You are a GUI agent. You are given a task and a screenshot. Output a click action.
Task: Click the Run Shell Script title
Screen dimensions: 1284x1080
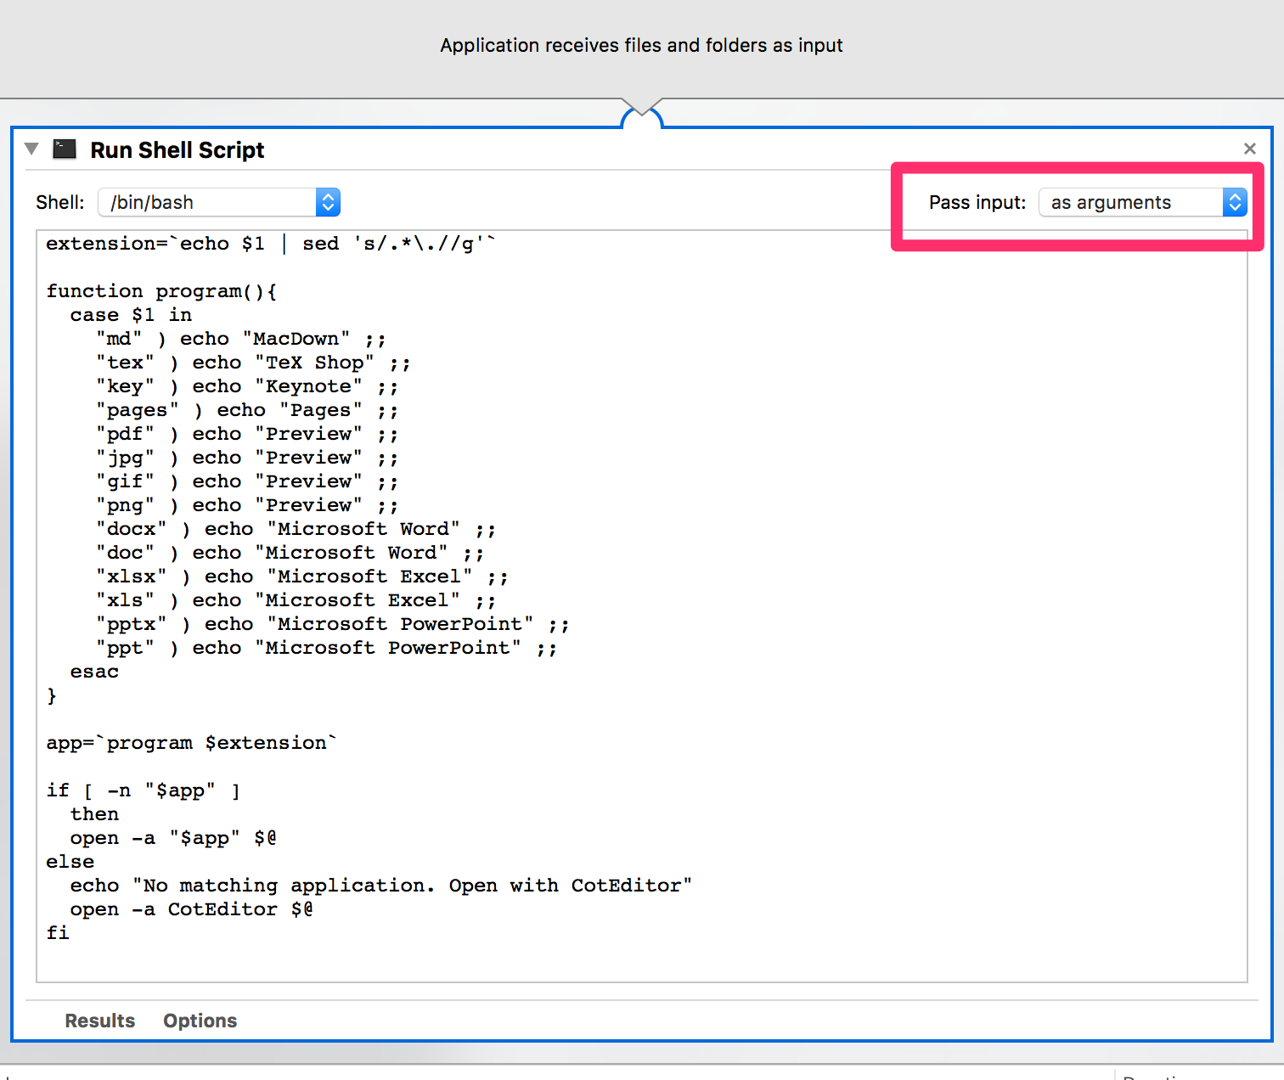(x=177, y=150)
